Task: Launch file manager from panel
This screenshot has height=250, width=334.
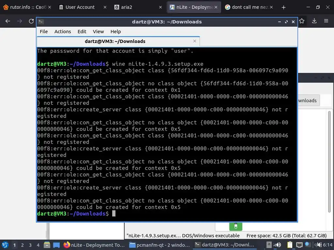Action: pyautogui.click(x=47, y=245)
